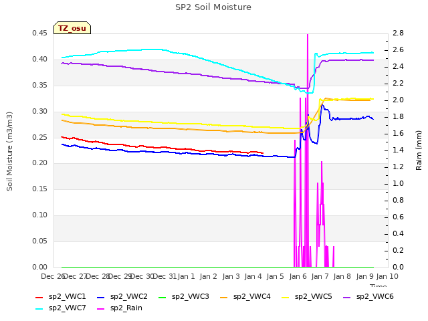The image size is (428, 321).
Task: Select the sp2_Rain legend label
Action: (x=126, y=308)
